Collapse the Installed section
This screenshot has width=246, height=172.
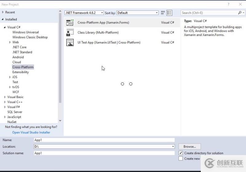(3, 19)
